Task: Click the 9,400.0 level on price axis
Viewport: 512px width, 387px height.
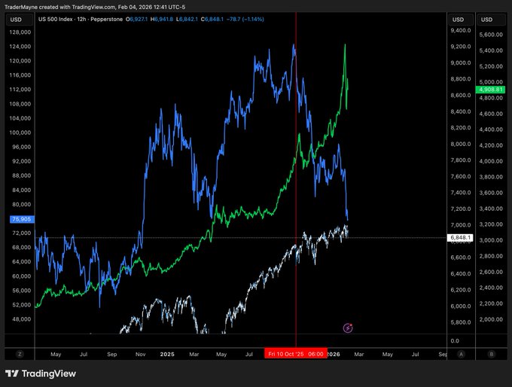Action: pos(459,31)
